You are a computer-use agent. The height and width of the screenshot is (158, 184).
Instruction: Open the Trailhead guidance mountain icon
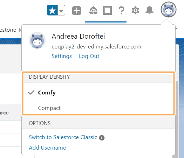94,11
